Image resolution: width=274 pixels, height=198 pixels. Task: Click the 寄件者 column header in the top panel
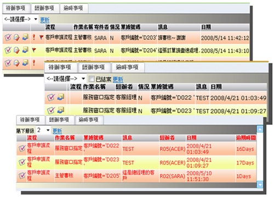pos(101,27)
